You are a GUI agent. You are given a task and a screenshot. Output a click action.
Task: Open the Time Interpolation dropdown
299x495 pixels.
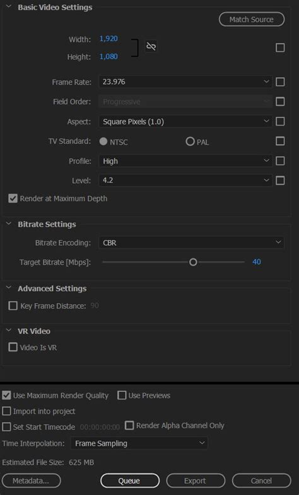coord(139,443)
